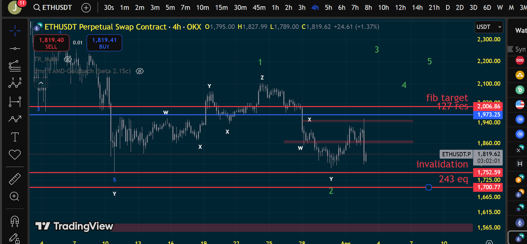Toggle visibility of TR_MAIN indicator
The image size is (527, 244).
point(68,59)
